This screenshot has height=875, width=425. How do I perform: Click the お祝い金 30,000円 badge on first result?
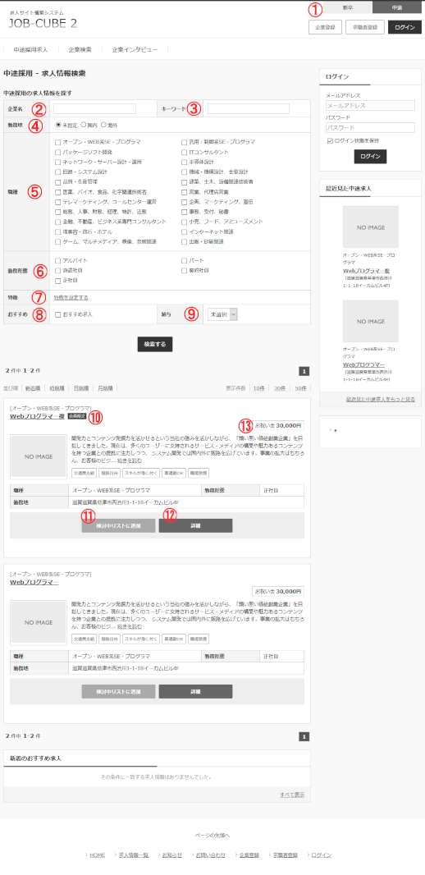278,425
